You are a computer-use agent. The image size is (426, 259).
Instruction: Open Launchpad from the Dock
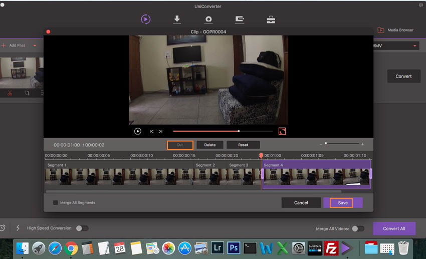coord(39,248)
